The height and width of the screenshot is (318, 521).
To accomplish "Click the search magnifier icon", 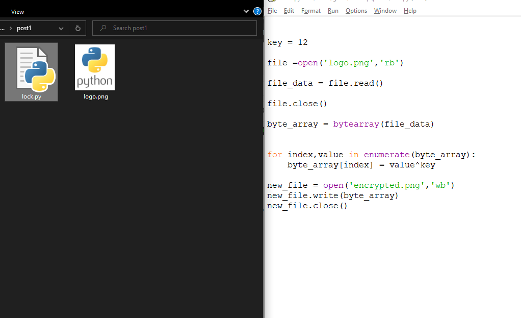I will [102, 28].
